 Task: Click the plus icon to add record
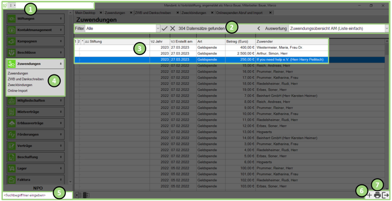(x=369, y=195)
